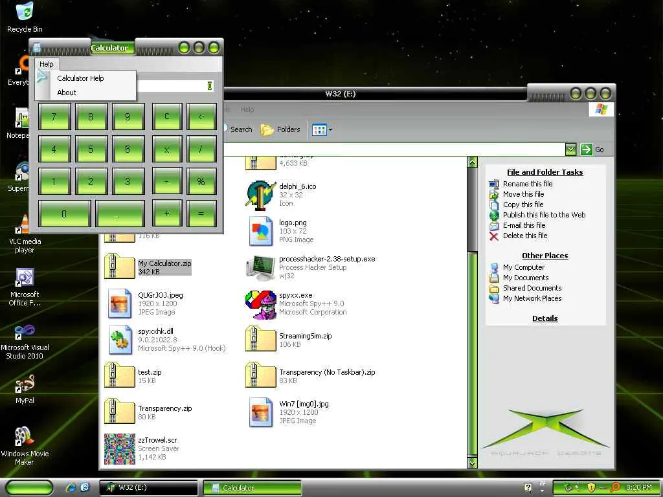Switch to Calculator taskbar button
The height and width of the screenshot is (497, 663).
(252, 487)
